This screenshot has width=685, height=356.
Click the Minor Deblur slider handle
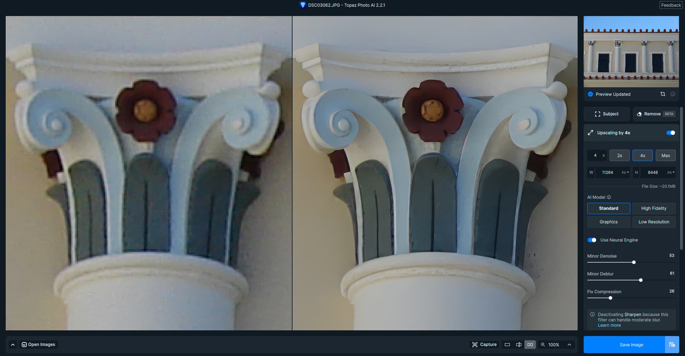(x=641, y=280)
